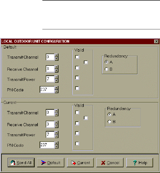Click Default Transmit Channel value field
Screen dimensions: 160x173
click(x=50, y=57)
